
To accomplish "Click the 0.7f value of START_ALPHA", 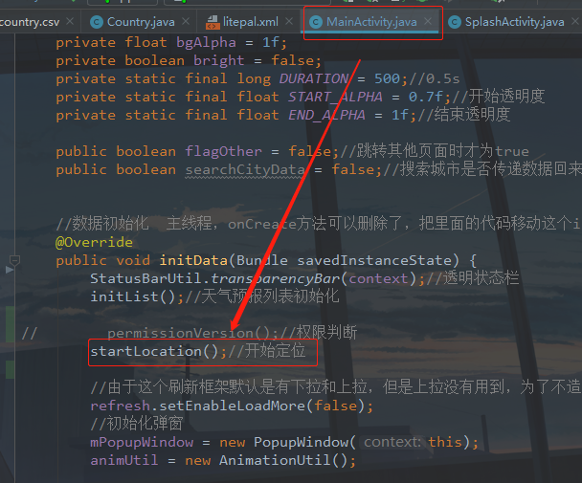I will tap(425, 97).
